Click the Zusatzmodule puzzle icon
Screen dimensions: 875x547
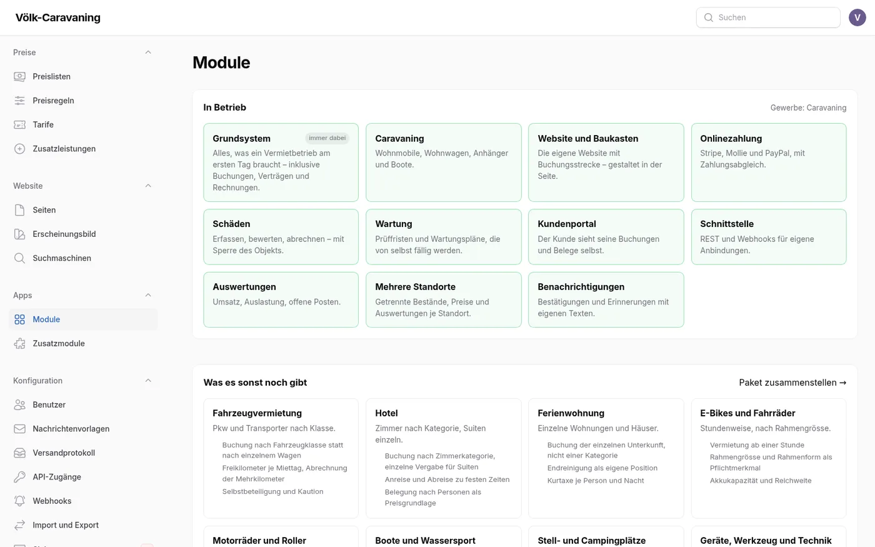20,343
